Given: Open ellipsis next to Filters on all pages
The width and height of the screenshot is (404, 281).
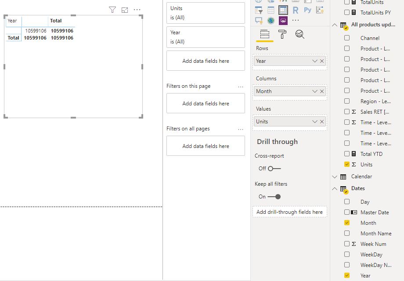Looking at the screenshot, I should pos(241,129).
